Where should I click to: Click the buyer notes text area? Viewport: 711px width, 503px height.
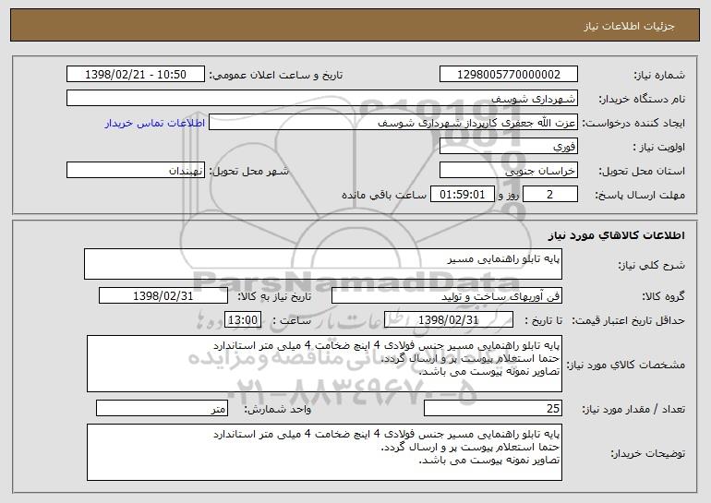pyautogui.click(x=324, y=452)
